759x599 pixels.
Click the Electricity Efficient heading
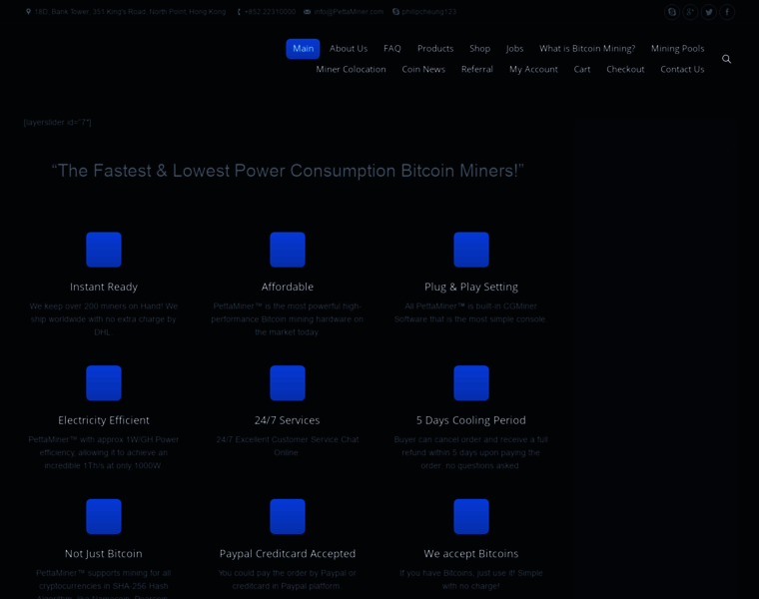click(104, 420)
